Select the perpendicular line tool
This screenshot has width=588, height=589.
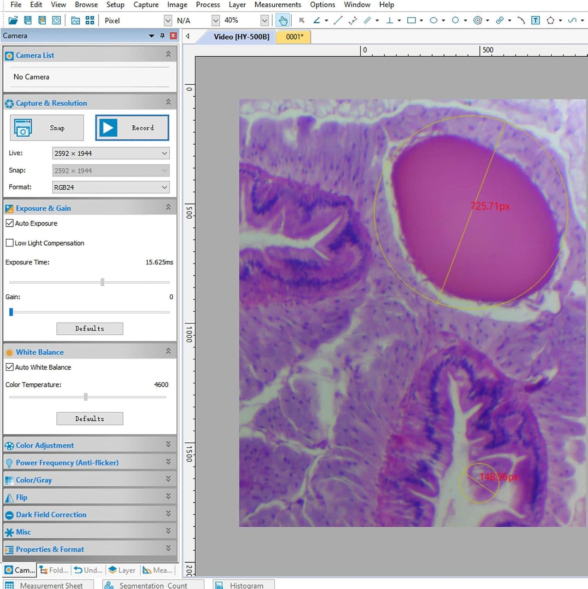point(389,20)
